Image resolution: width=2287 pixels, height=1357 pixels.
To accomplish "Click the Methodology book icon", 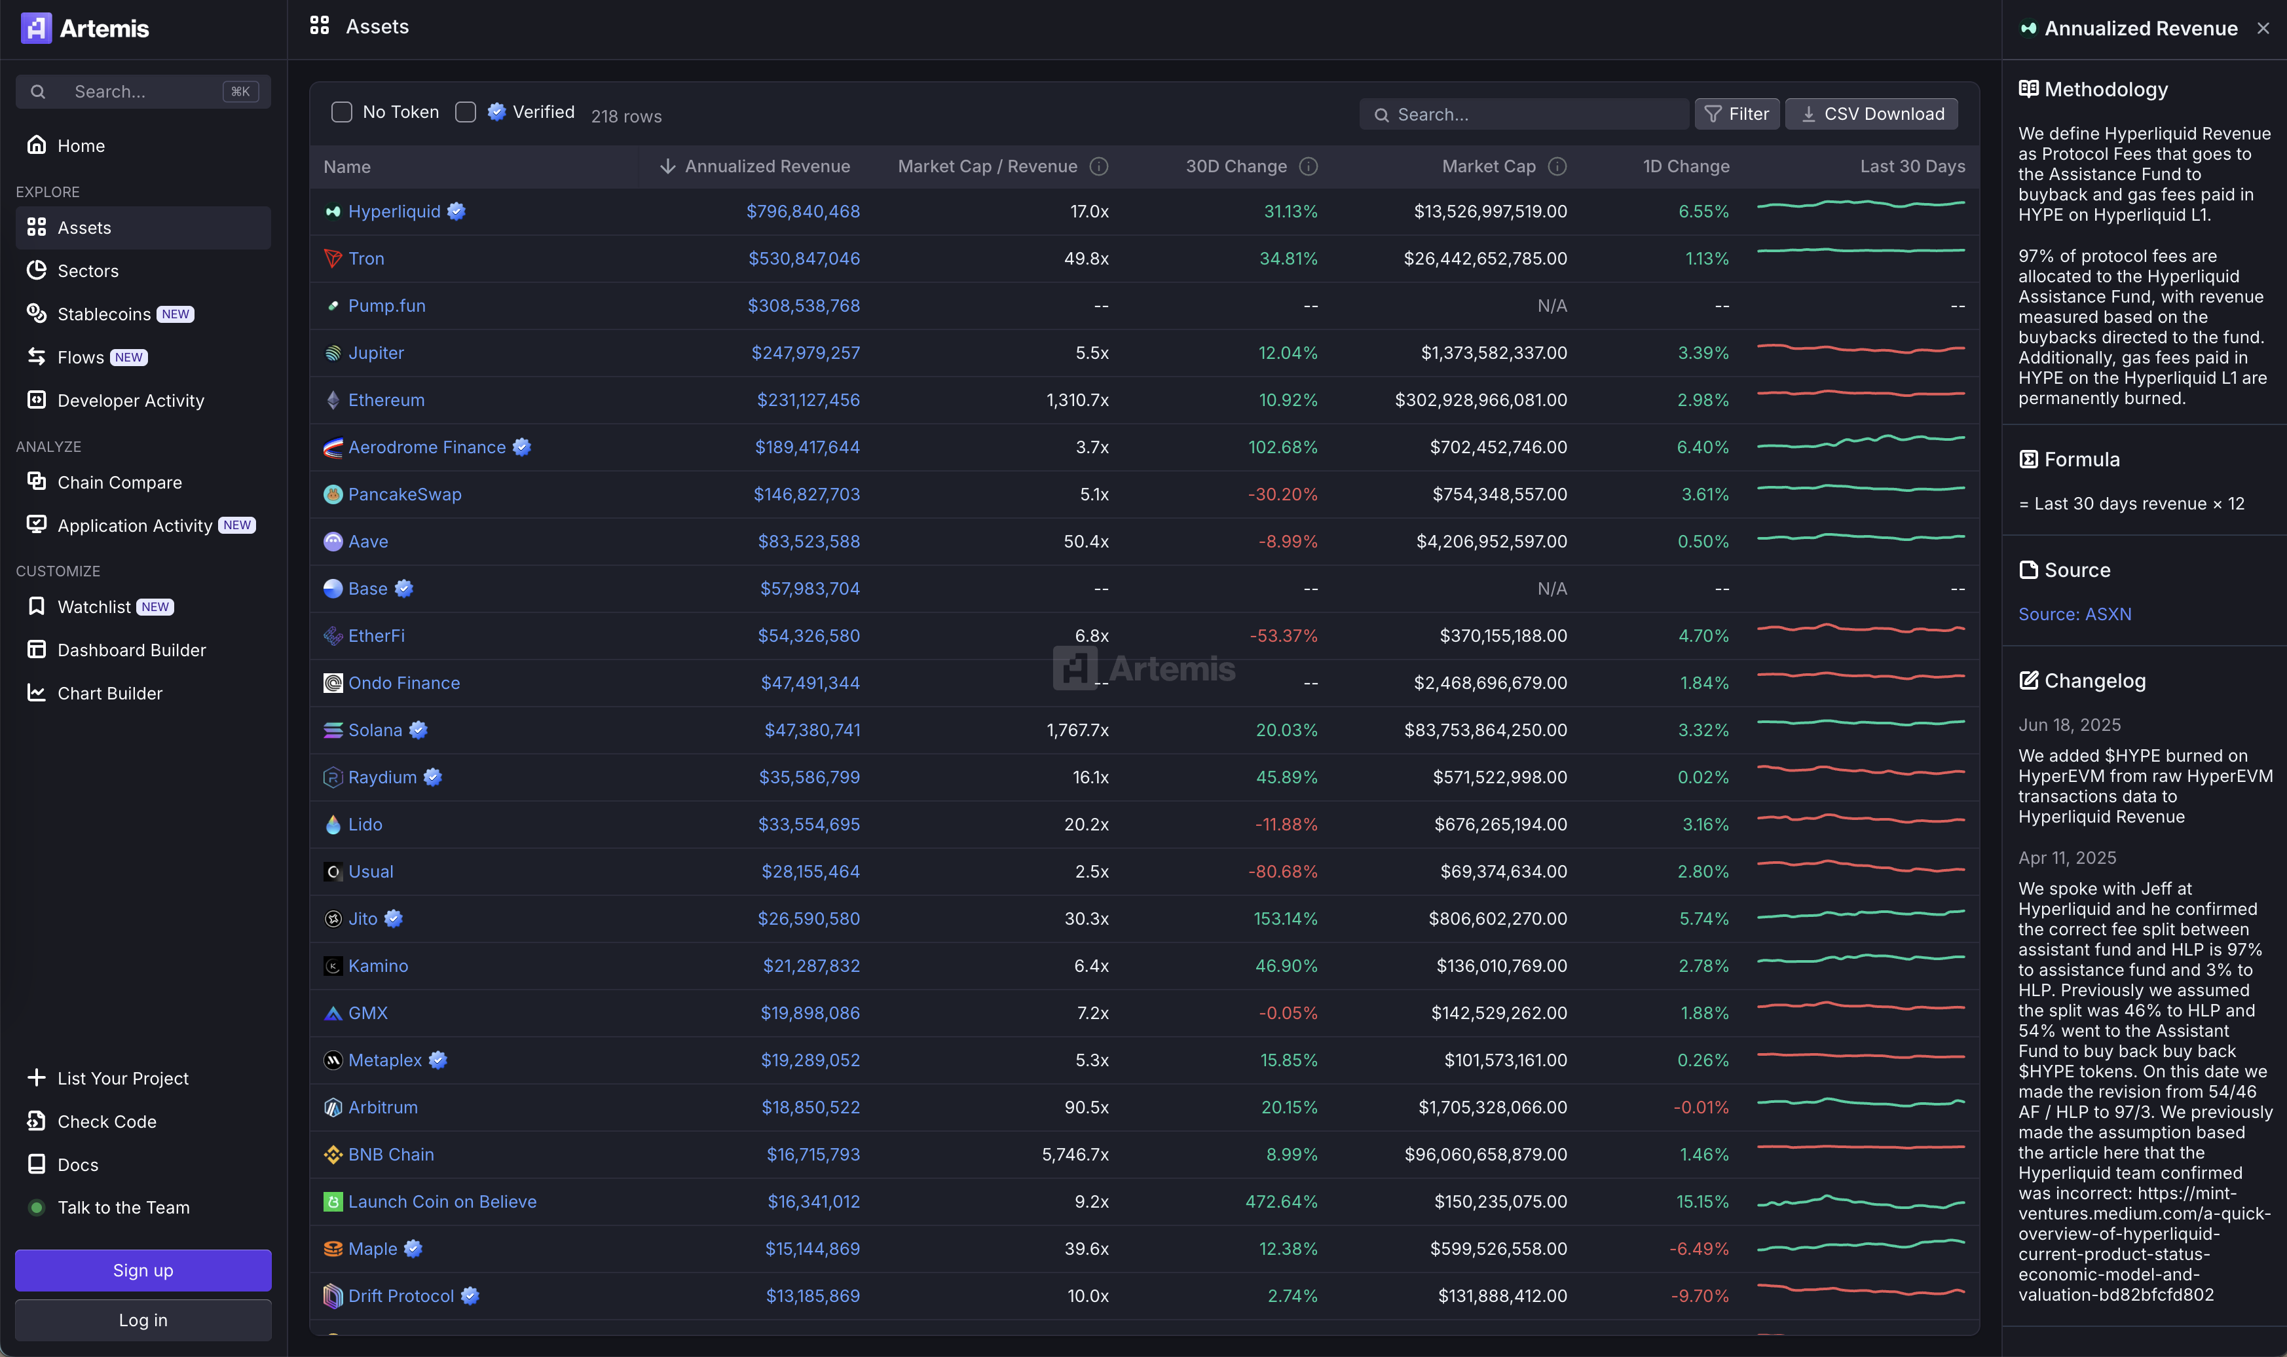I will click(x=2028, y=88).
